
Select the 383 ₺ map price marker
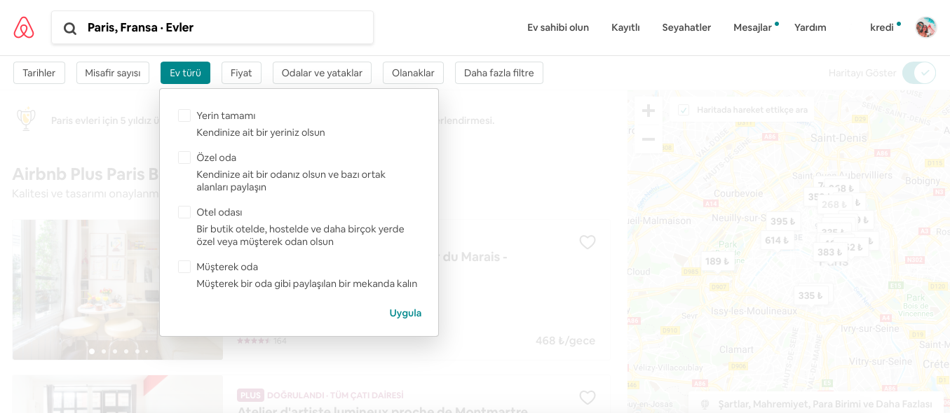[x=829, y=252]
